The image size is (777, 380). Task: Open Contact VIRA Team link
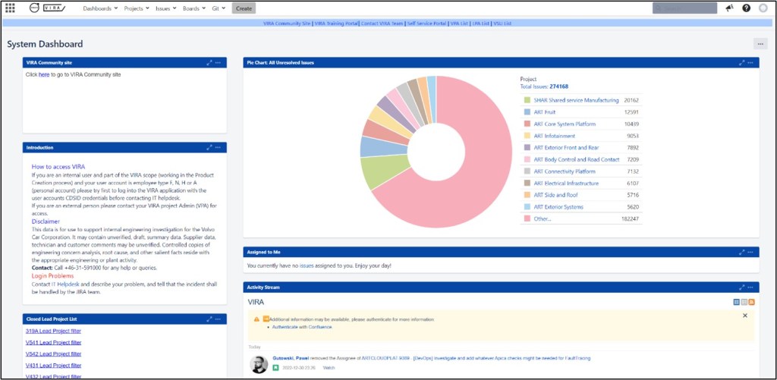[382, 24]
